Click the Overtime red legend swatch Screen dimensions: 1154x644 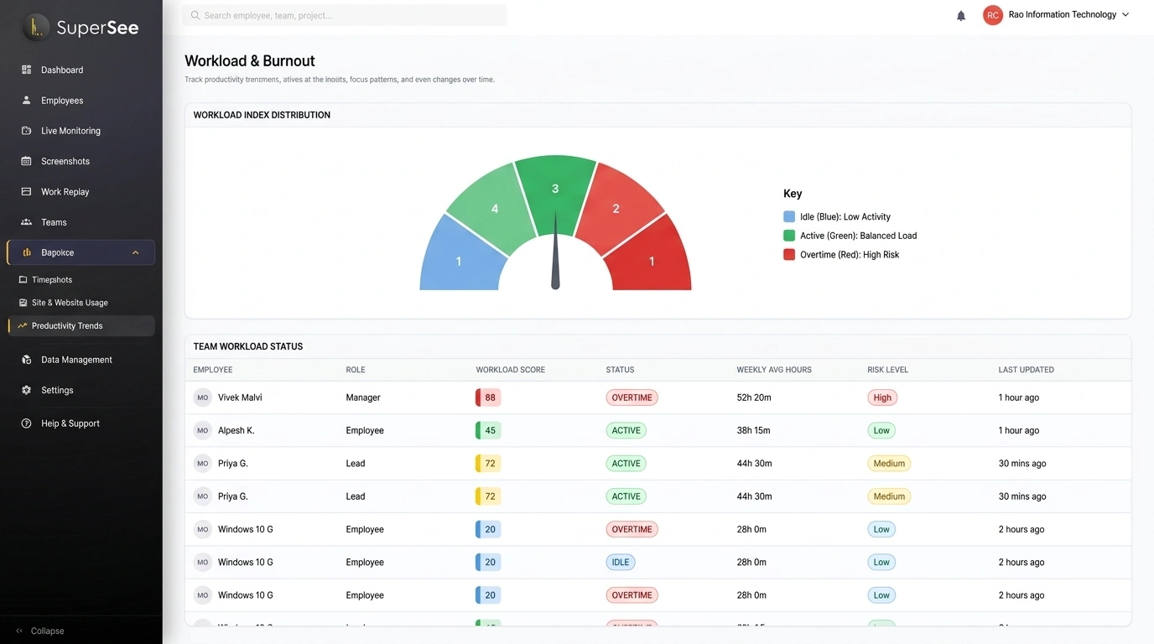coord(789,255)
